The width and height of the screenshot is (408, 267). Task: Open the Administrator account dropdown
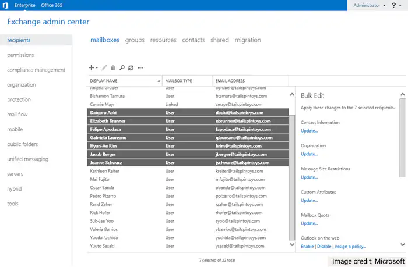click(369, 5)
